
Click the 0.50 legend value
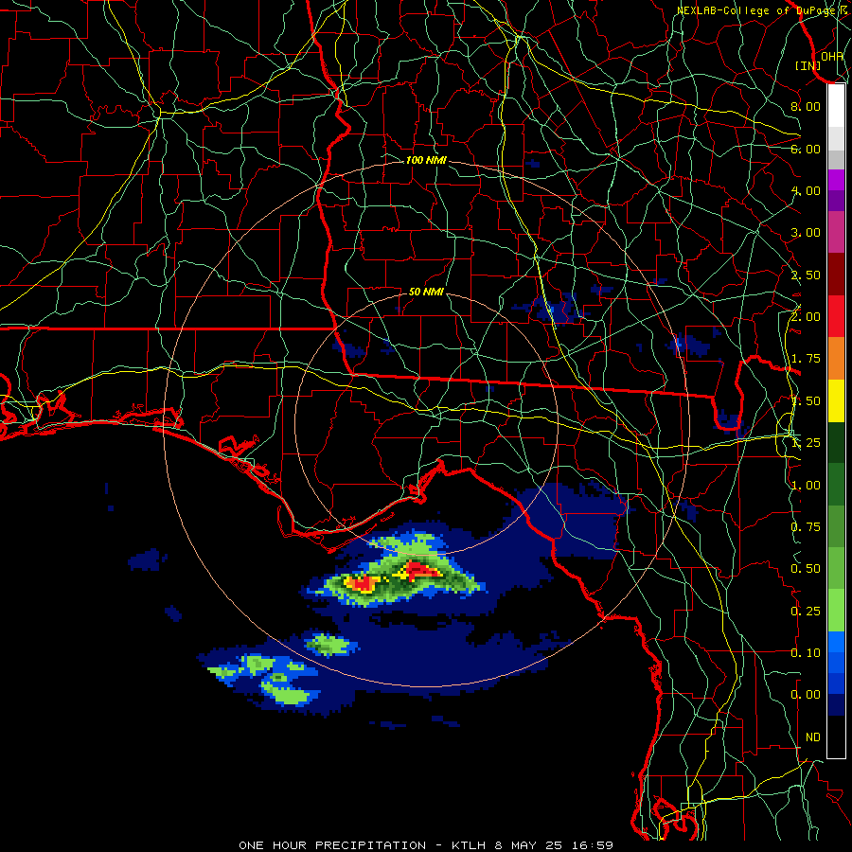pyautogui.click(x=806, y=569)
